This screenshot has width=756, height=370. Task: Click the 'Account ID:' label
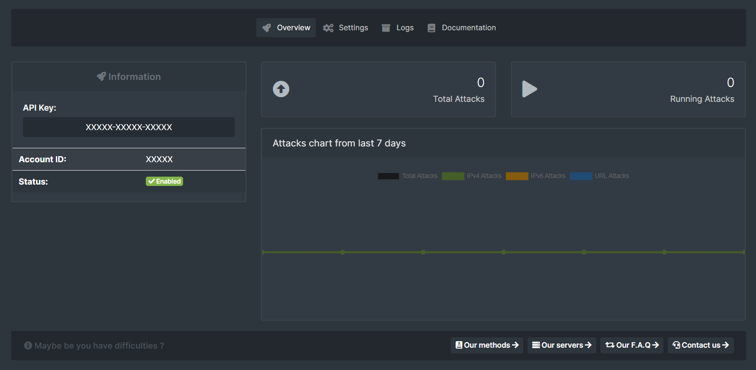point(42,159)
